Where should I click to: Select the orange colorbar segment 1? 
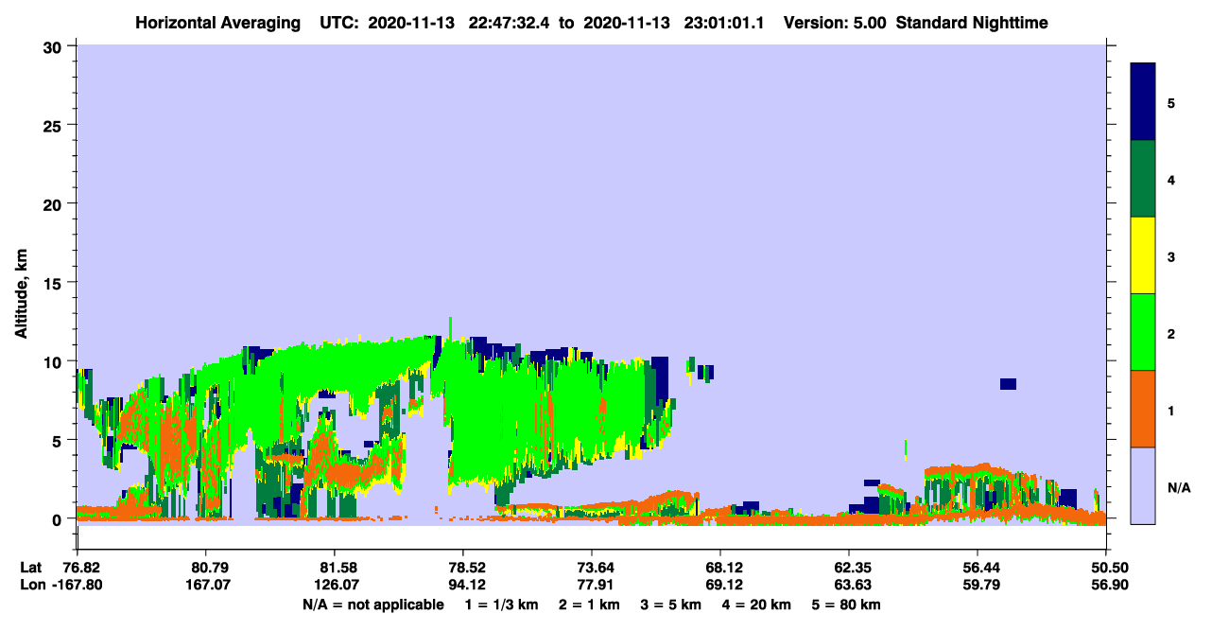pos(1143,409)
